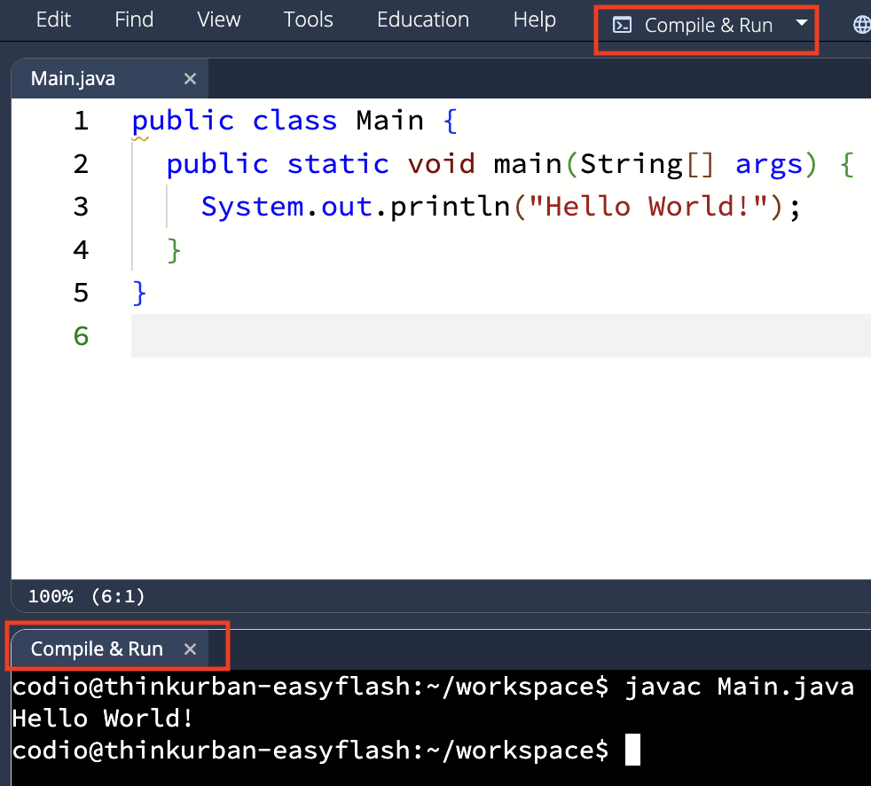Viewport: 871px width, 786px height.
Task: Open the Find menu
Action: click(x=133, y=19)
